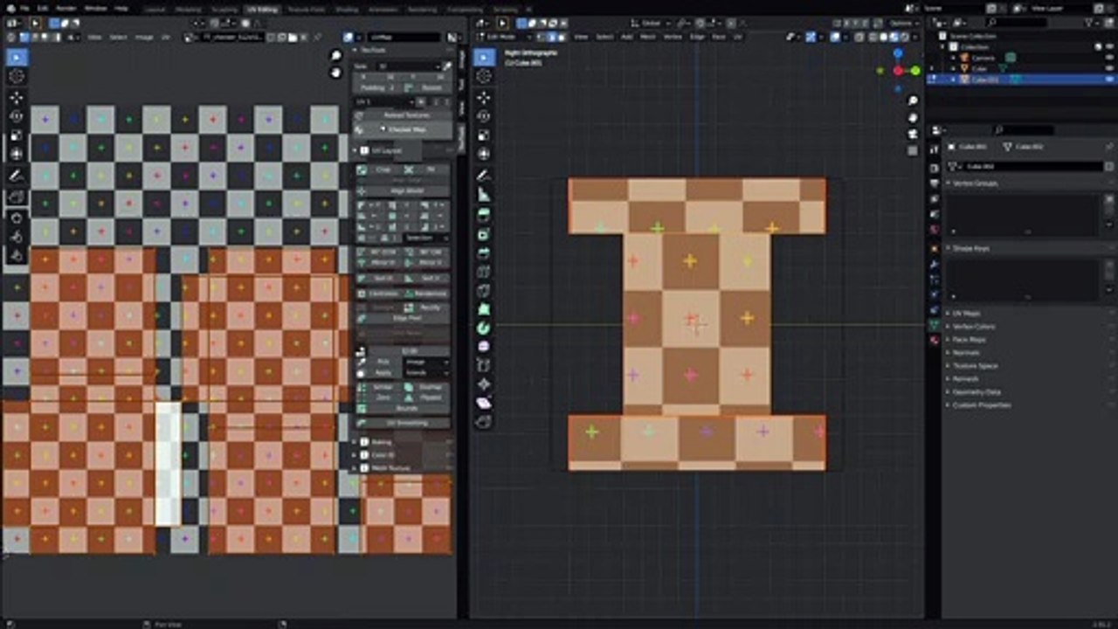Viewport: 1118px width, 629px height.
Task: Open the Render menu
Action: (x=66, y=8)
